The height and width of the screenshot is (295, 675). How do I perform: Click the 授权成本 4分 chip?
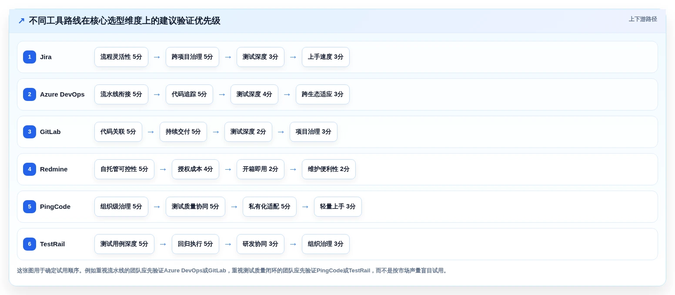point(195,169)
